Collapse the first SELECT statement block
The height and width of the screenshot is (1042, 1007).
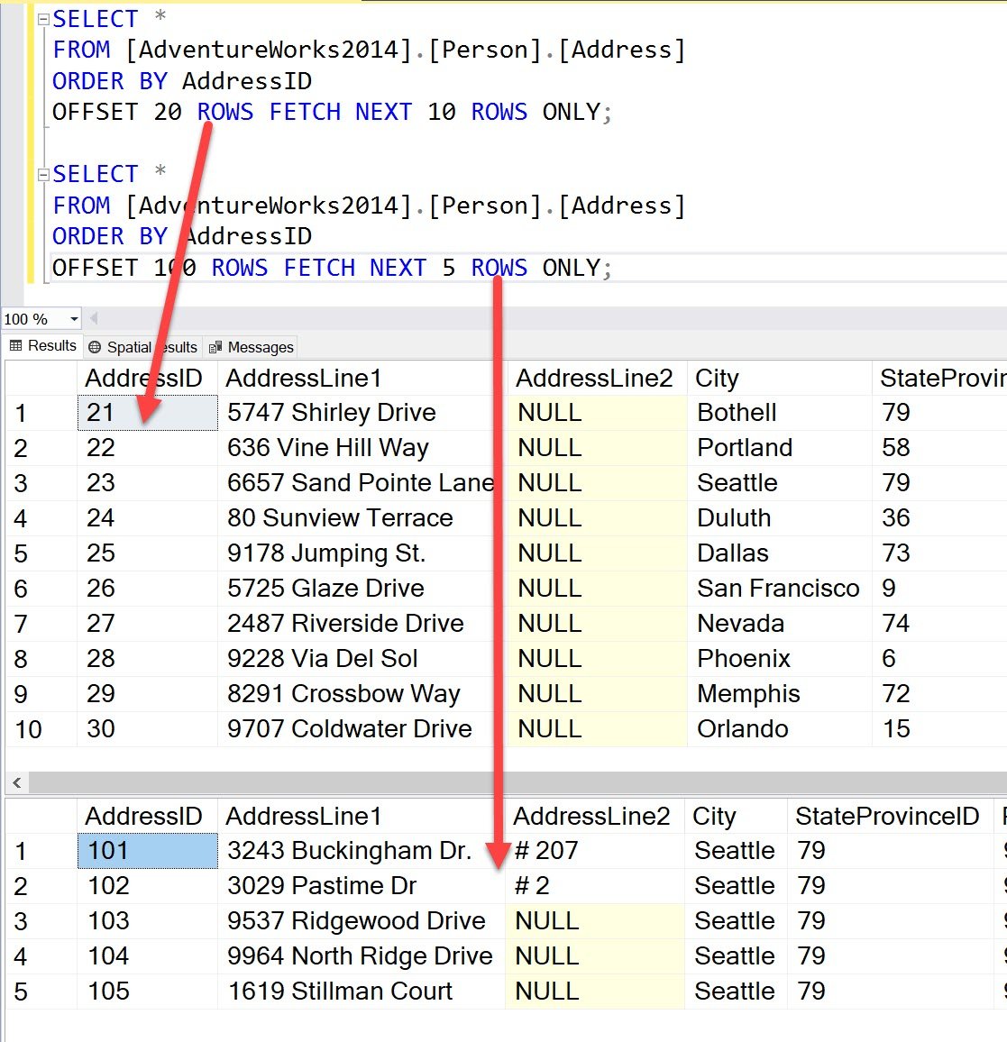pos(43,19)
